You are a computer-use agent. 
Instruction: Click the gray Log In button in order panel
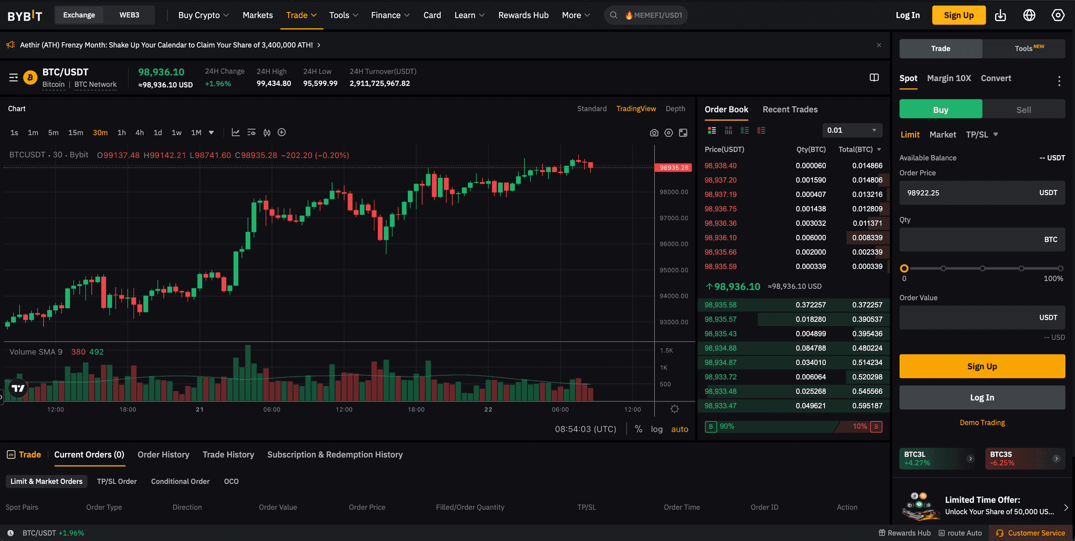[982, 397]
